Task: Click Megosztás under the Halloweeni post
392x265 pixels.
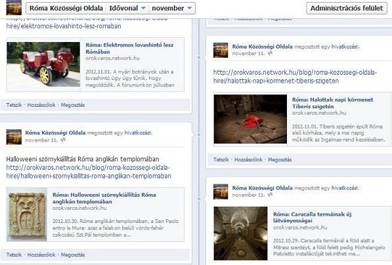Action: [73, 255]
